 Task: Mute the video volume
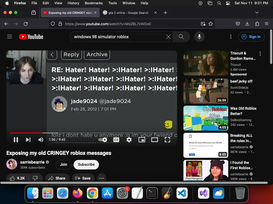[41, 140]
